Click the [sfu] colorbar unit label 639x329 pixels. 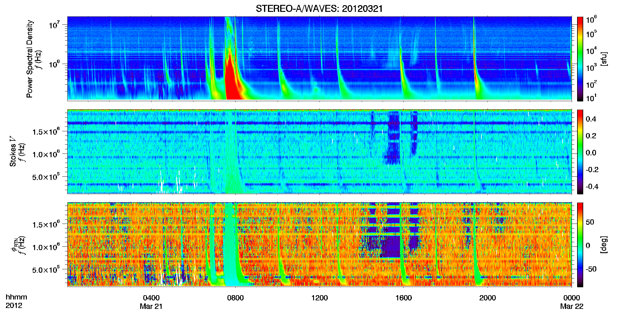[x=604, y=59]
